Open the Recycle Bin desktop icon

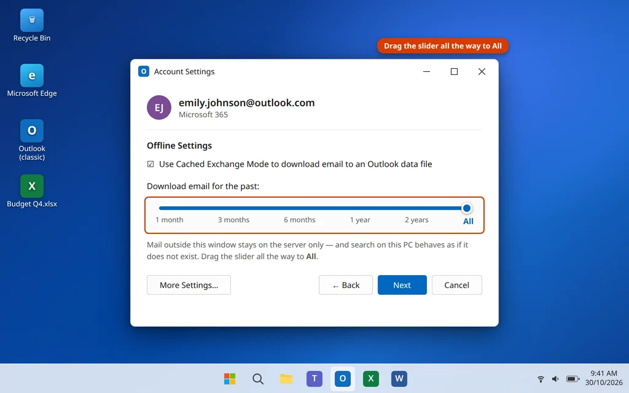(32, 26)
